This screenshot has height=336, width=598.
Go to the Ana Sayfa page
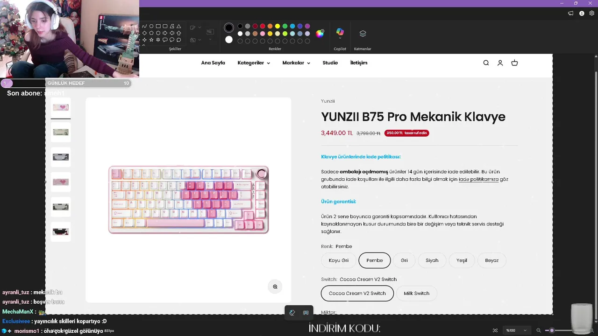(x=213, y=63)
